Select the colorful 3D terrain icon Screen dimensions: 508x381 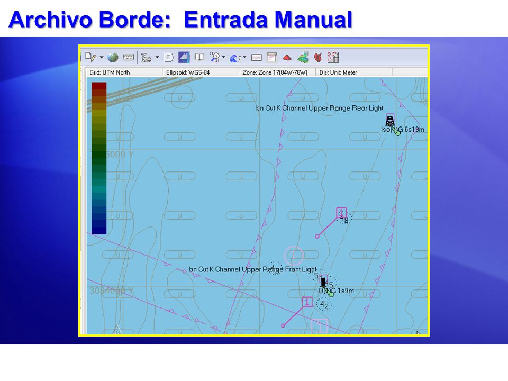[x=303, y=57]
